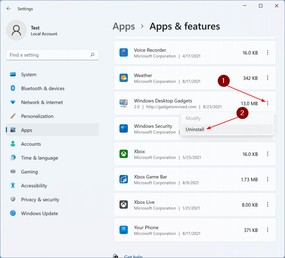Open Bluetooth & devices settings
The height and width of the screenshot is (258, 285).
tap(53, 88)
